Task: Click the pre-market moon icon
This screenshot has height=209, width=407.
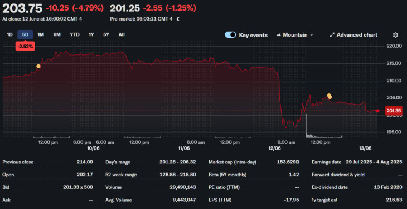Action: pos(178,19)
